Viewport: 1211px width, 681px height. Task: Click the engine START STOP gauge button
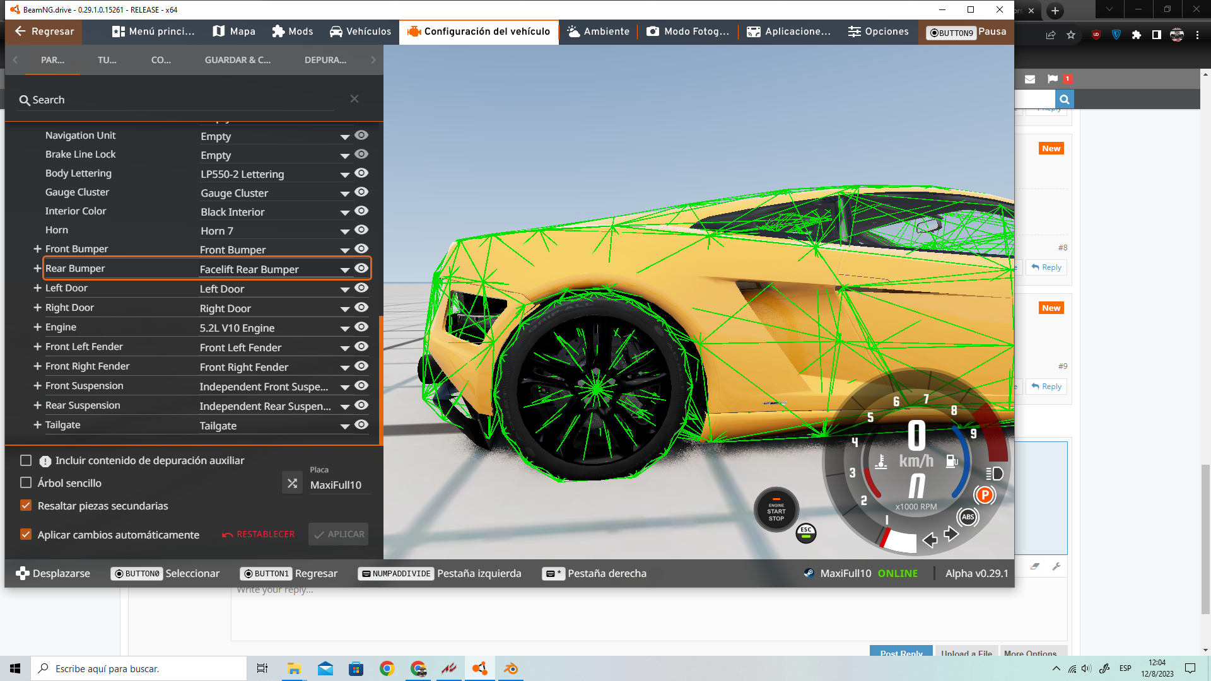tap(776, 510)
